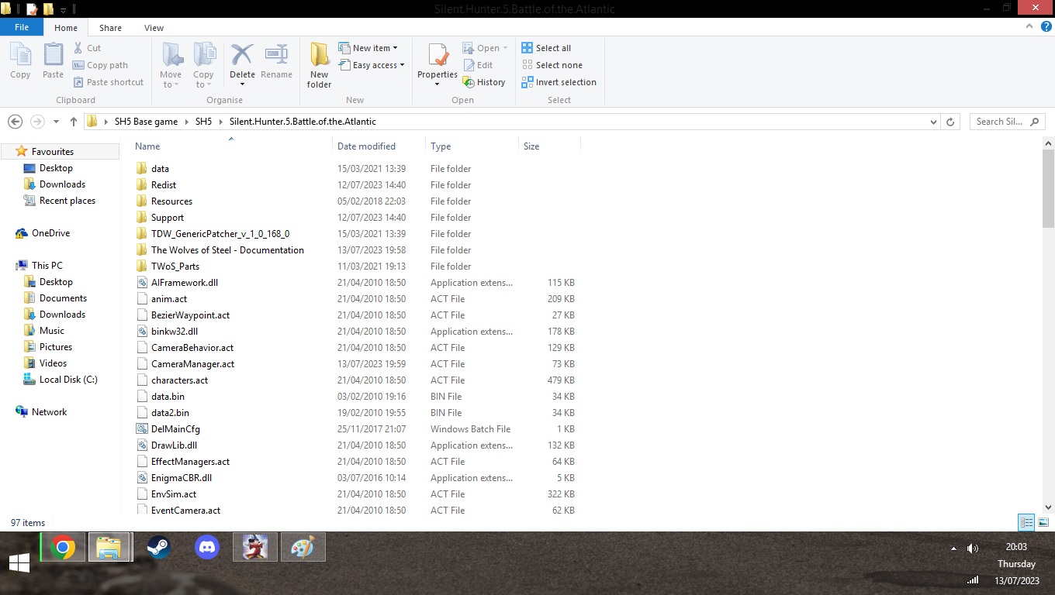Click Invert selection in the ribbon
This screenshot has width=1055, height=595.
559,82
